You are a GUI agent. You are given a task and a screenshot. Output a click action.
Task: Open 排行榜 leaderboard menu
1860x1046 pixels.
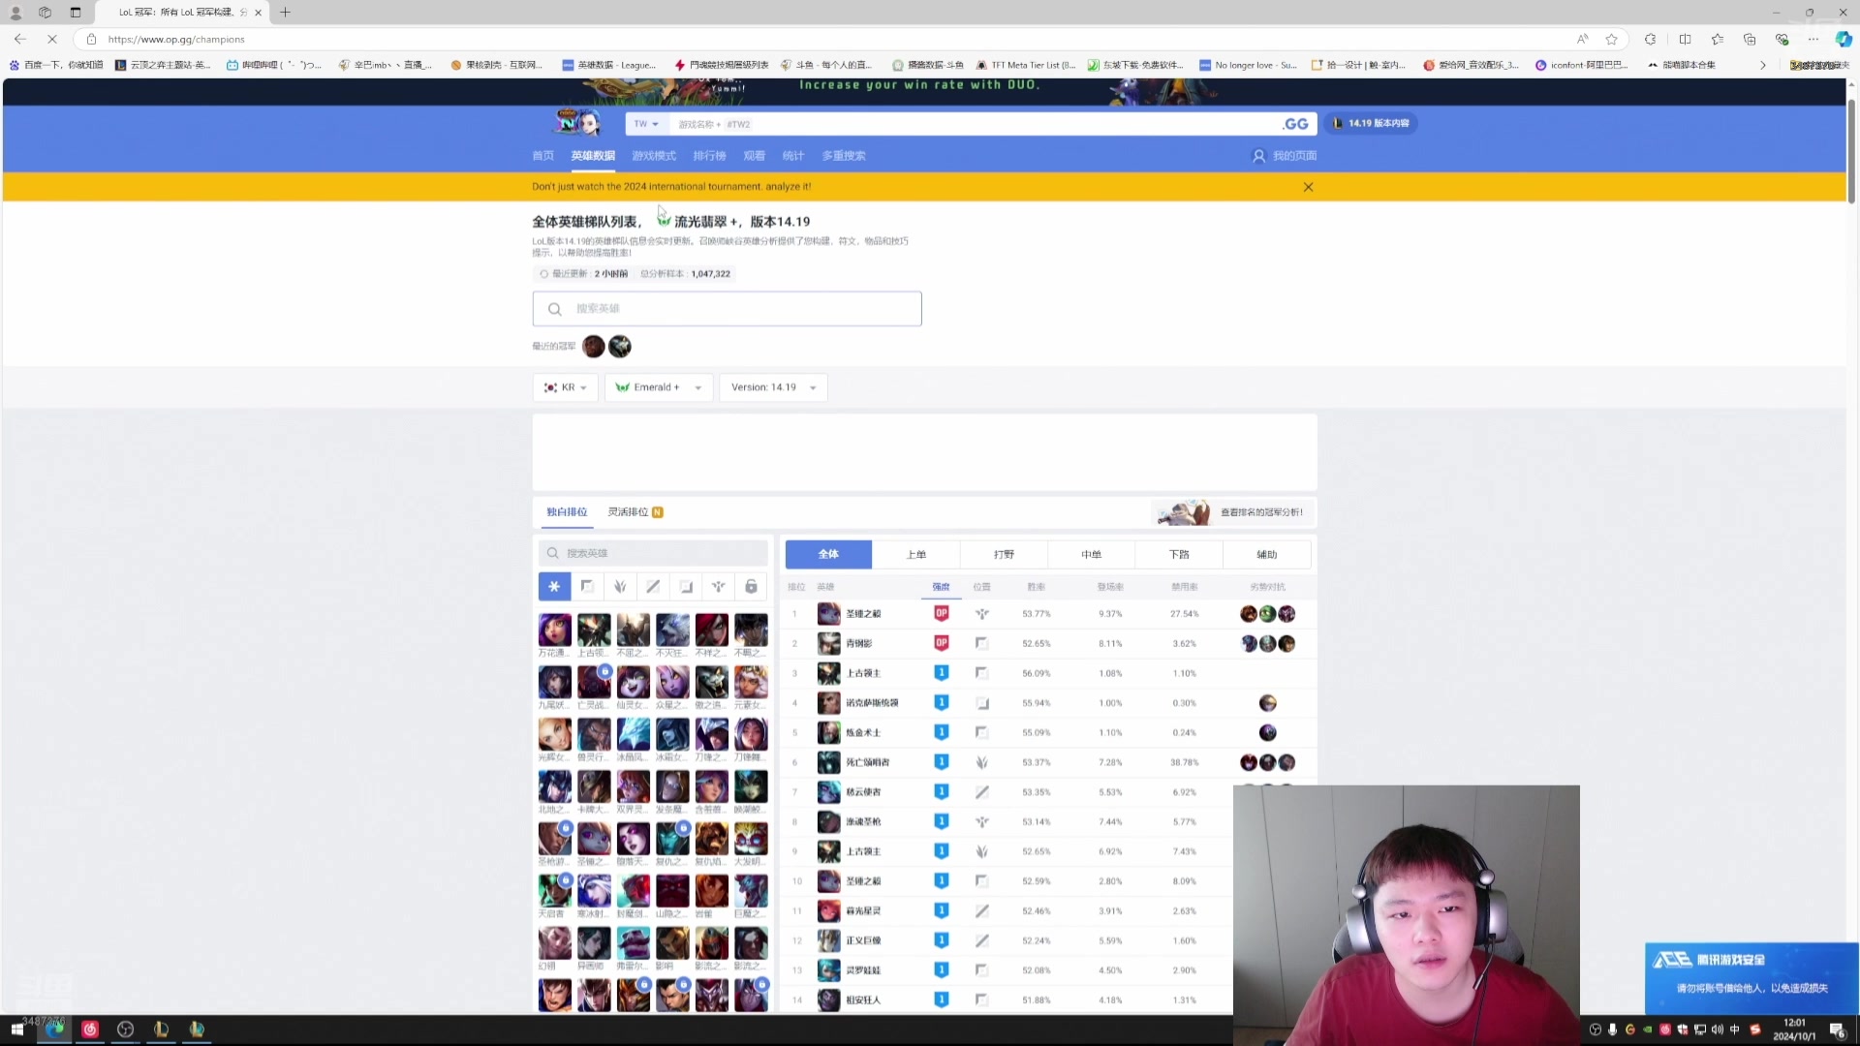[x=709, y=156]
